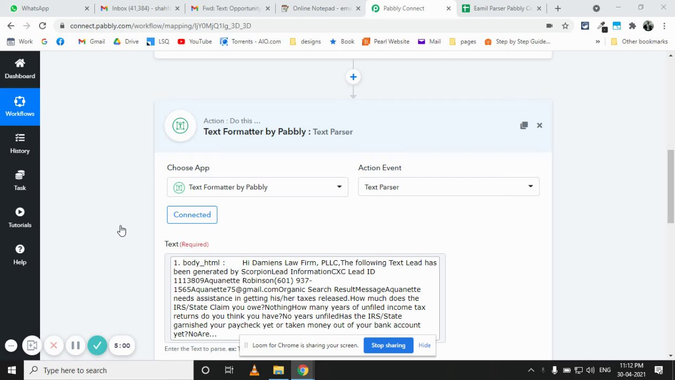Open History in the sidebar
The width and height of the screenshot is (675, 380).
(20, 144)
